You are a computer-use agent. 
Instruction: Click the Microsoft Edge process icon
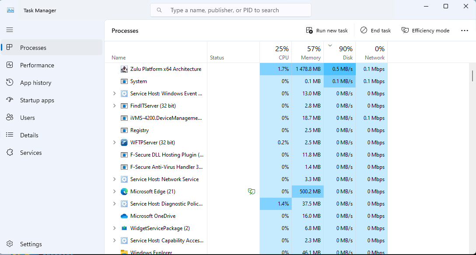coord(124,192)
